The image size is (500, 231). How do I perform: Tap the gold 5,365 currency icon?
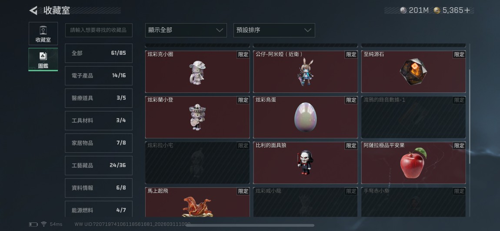tap(437, 10)
